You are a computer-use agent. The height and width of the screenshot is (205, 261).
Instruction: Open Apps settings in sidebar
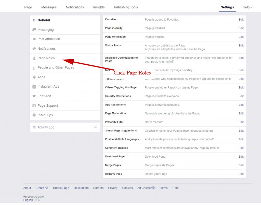(65, 77)
